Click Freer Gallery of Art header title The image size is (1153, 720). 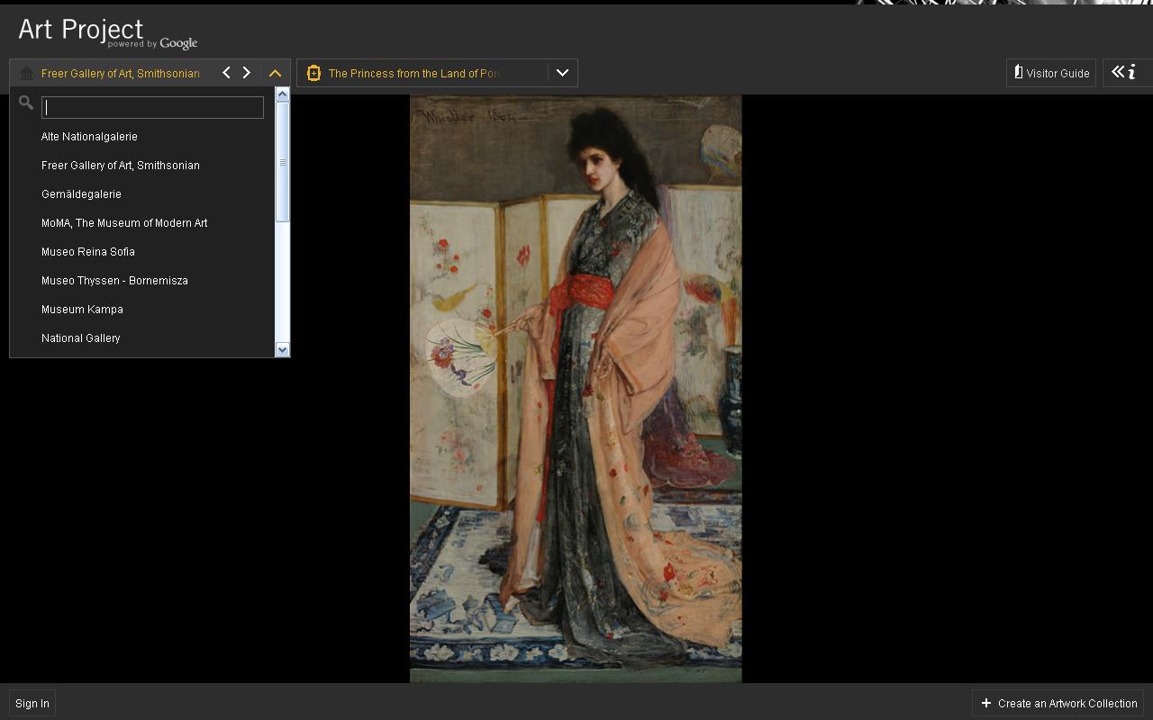coord(121,74)
